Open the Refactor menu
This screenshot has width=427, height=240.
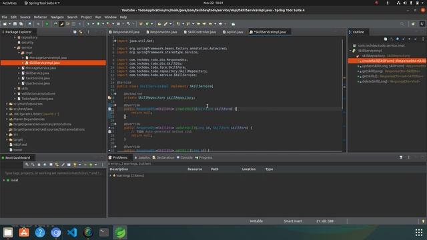pos(40,17)
